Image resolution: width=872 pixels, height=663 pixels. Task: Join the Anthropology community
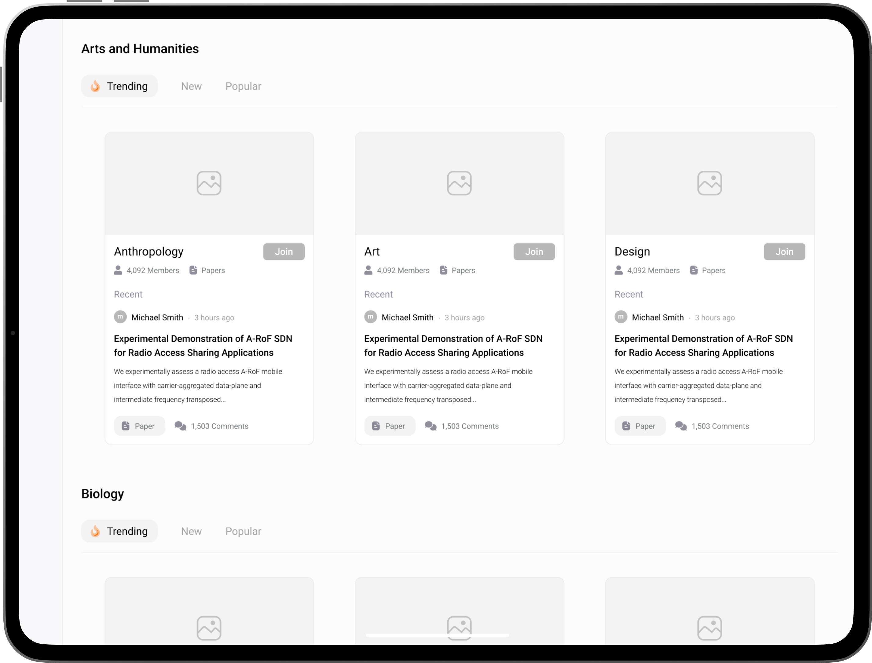[284, 252]
